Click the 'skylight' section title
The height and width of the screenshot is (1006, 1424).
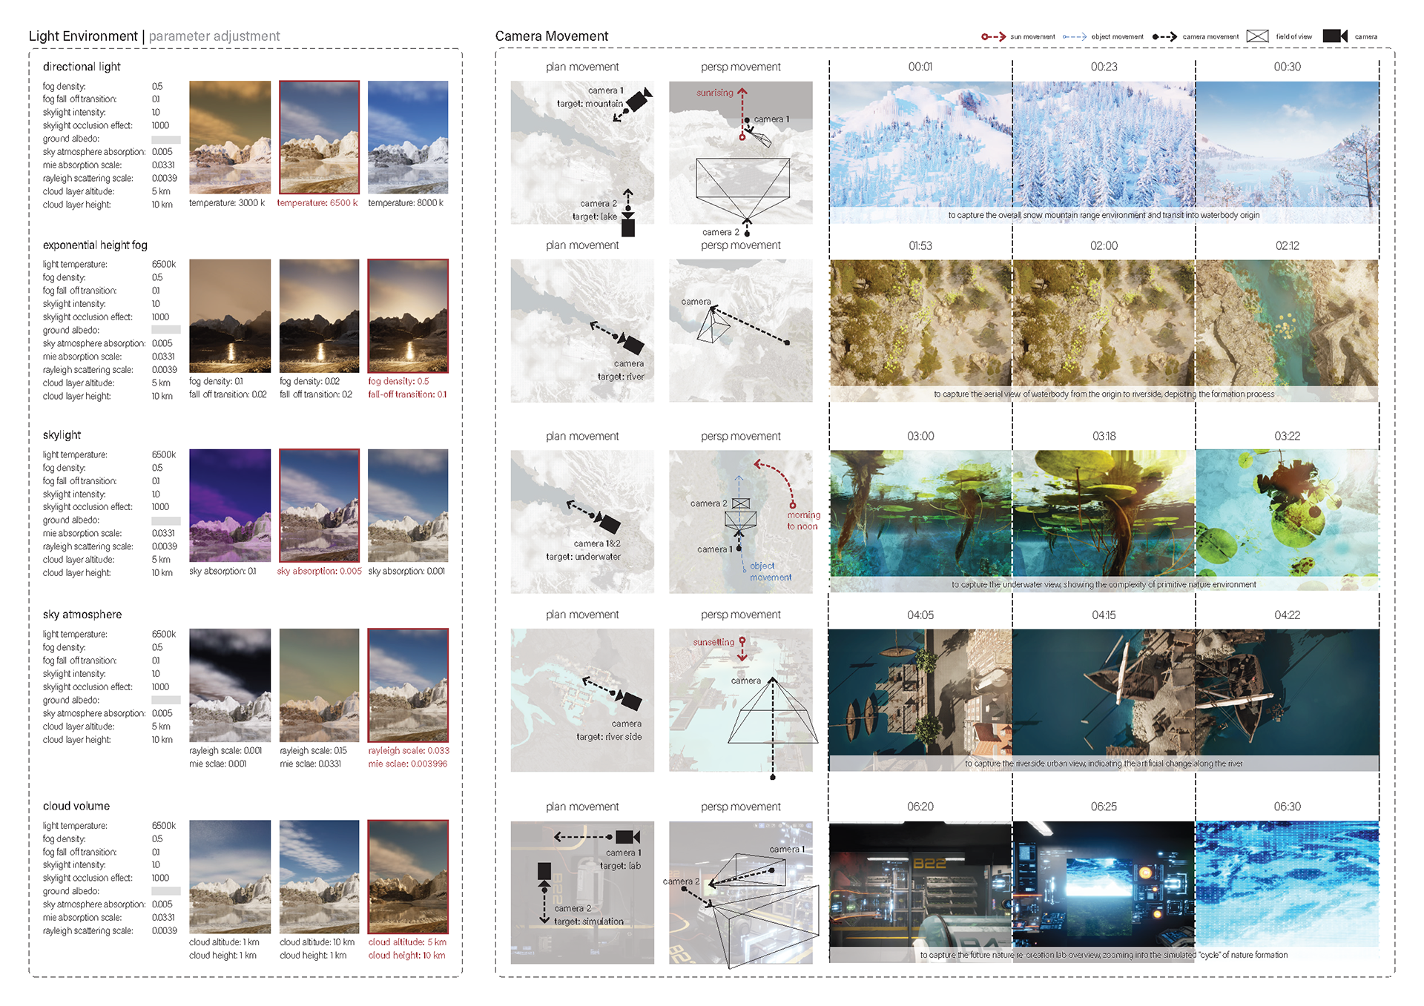[x=62, y=435]
